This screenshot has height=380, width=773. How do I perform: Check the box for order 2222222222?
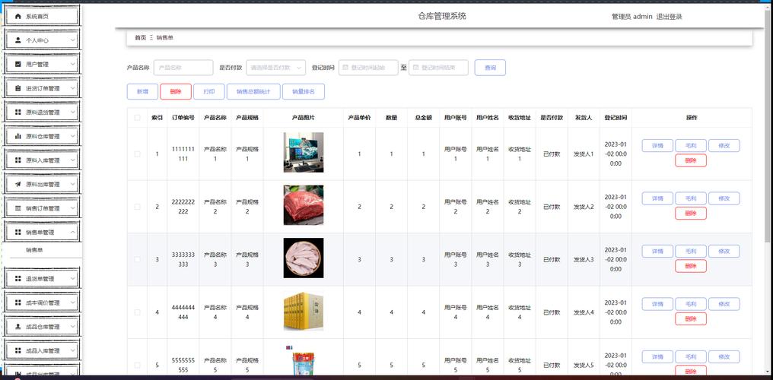click(x=137, y=207)
